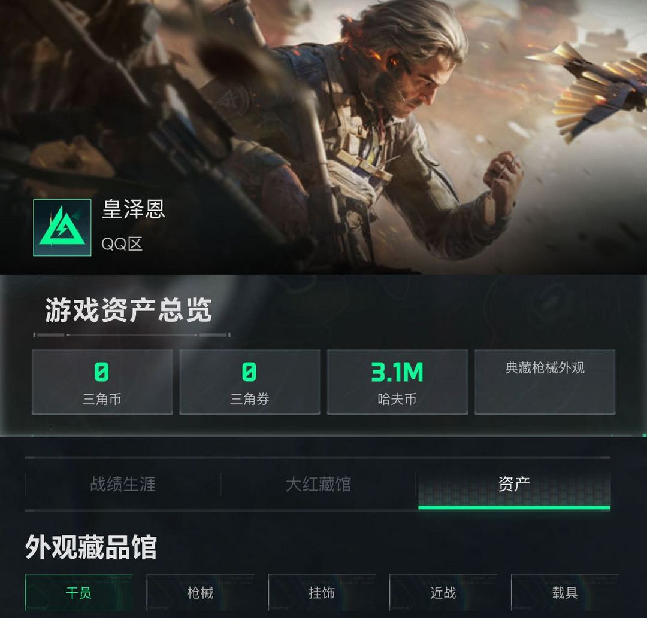
Task: Open the 三角券 balance card
Action: (x=250, y=382)
